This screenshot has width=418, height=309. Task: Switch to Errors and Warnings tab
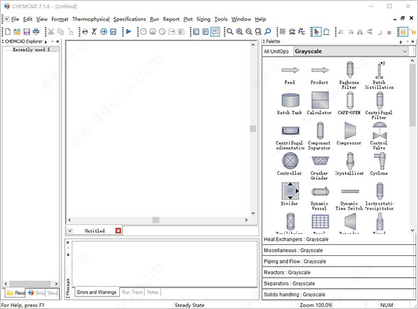[97, 292]
